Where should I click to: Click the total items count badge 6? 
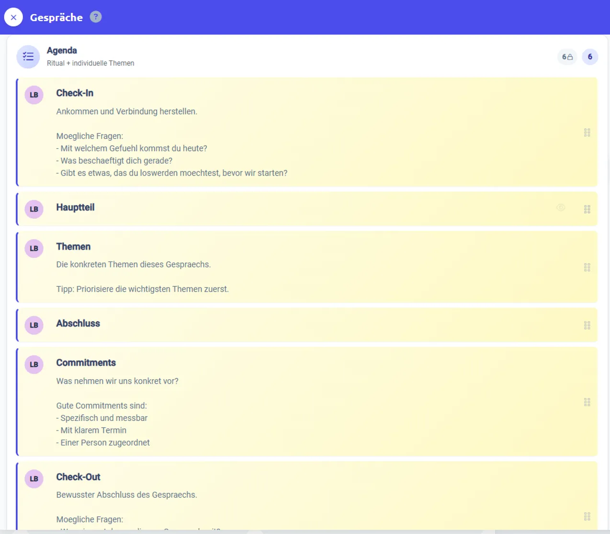[590, 57]
